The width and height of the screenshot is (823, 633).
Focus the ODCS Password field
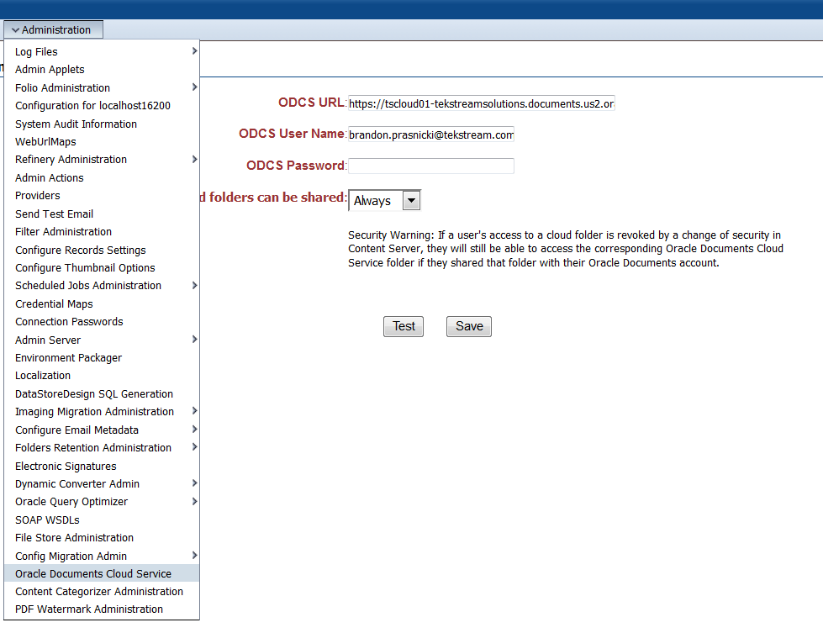(x=431, y=166)
